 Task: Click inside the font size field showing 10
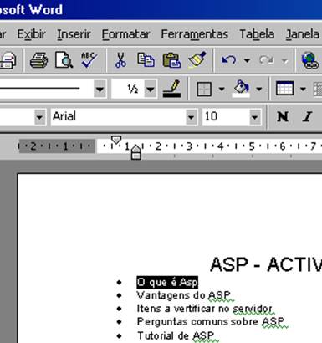click(226, 117)
